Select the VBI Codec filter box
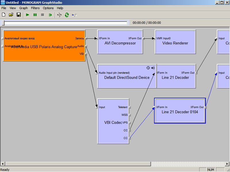This screenshot has width=230, height=172. point(113,126)
